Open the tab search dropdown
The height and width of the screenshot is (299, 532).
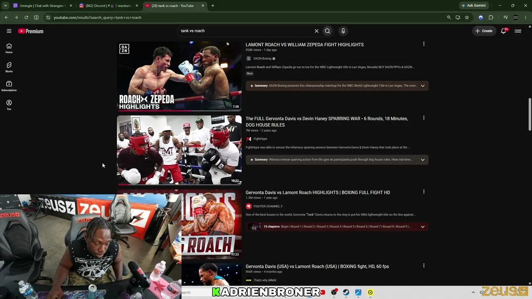click(5, 6)
